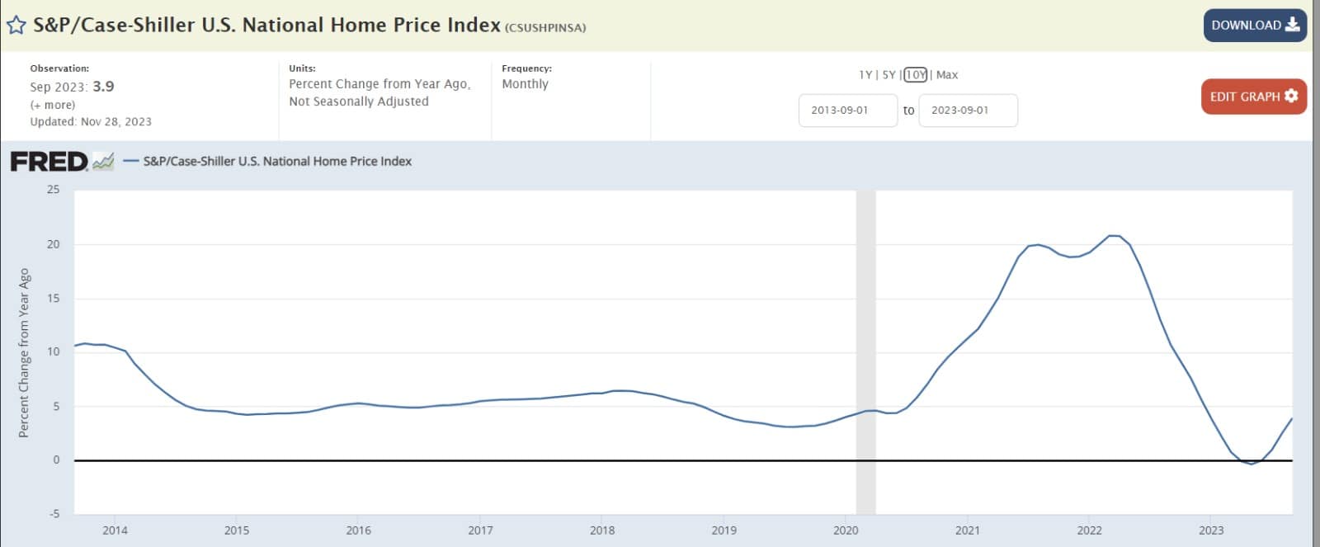Click the page title S&P/Case-Shiller heading
The height and width of the screenshot is (547, 1320).
tap(266, 25)
